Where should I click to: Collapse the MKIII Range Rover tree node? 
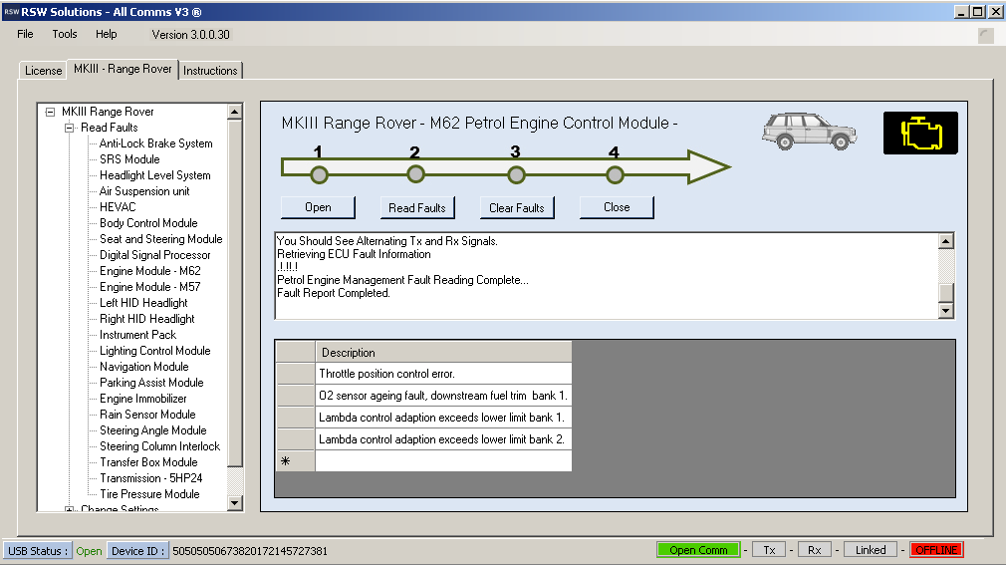tap(50, 112)
